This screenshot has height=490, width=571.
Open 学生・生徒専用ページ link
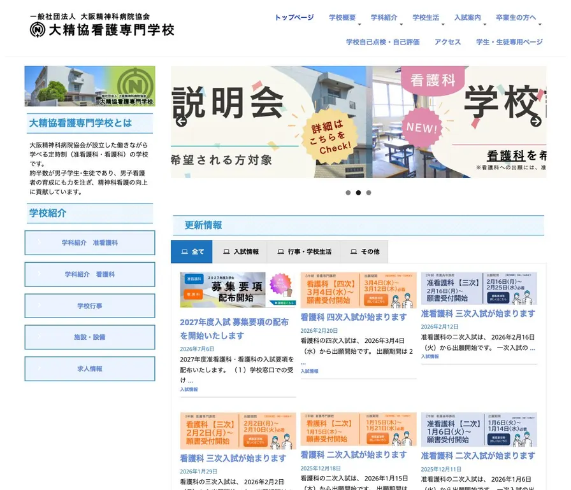509,42
